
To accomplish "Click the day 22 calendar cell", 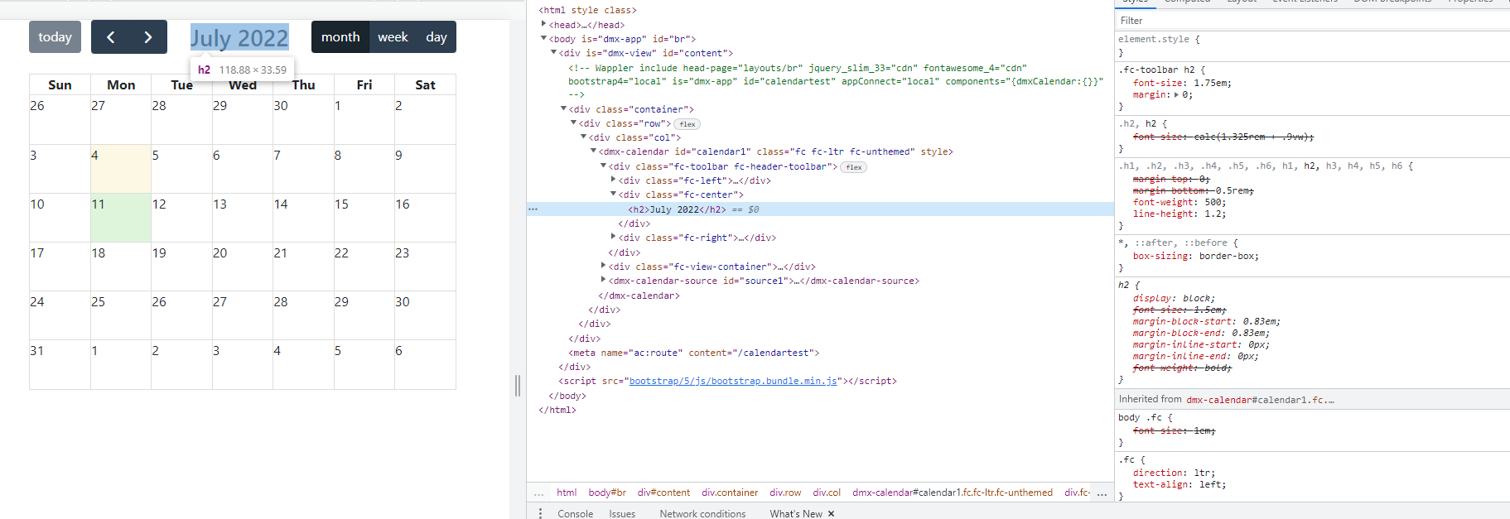I will tap(364, 267).
